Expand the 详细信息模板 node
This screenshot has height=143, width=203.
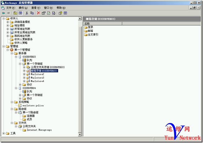click(8, 22)
